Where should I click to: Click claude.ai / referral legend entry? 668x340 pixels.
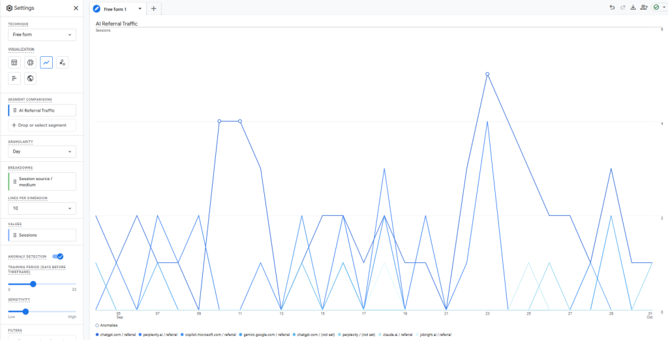coord(395,335)
